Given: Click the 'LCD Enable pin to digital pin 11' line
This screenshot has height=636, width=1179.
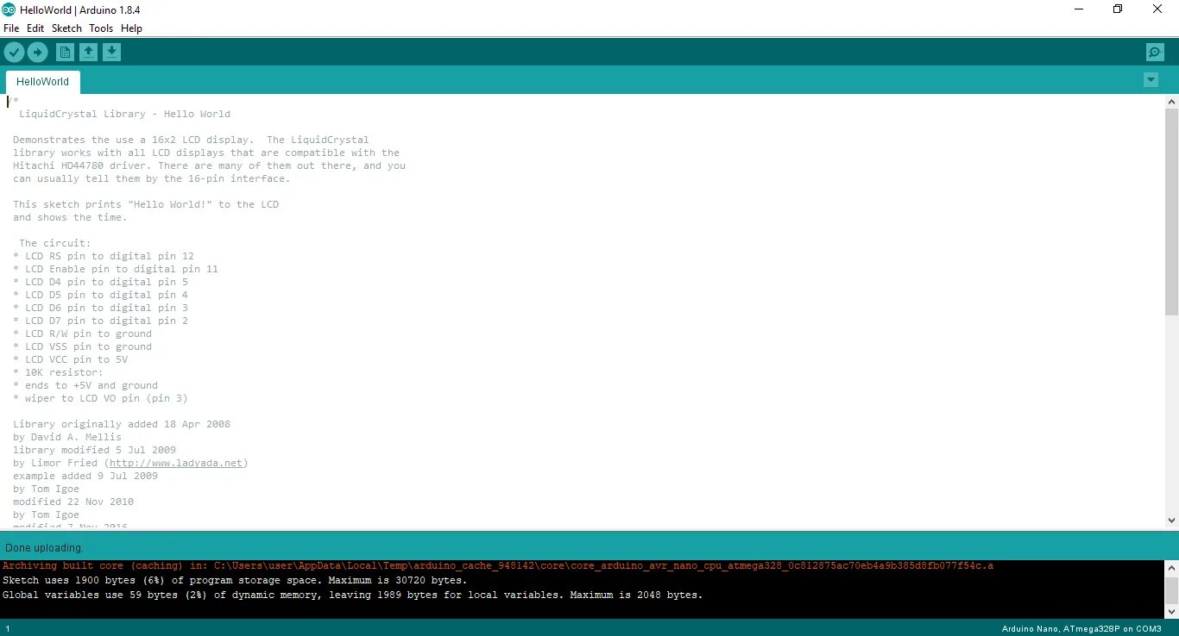Looking at the screenshot, I should (116, 269).
